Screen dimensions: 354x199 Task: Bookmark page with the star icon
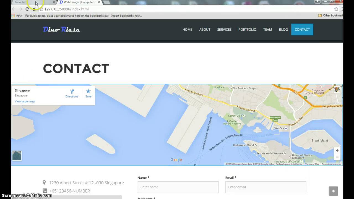[x=336, y=9]
